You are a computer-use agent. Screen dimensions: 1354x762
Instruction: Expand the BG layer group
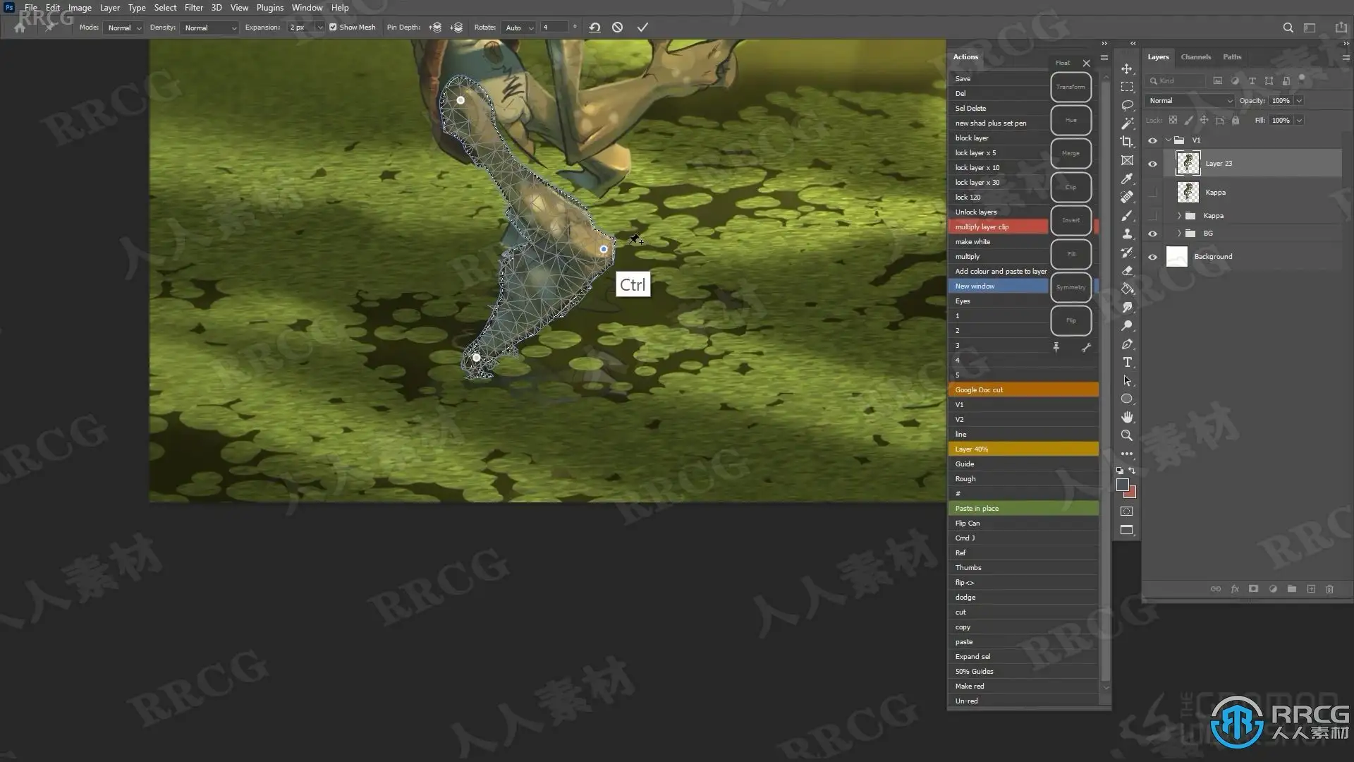click(x=1179, y=234)
